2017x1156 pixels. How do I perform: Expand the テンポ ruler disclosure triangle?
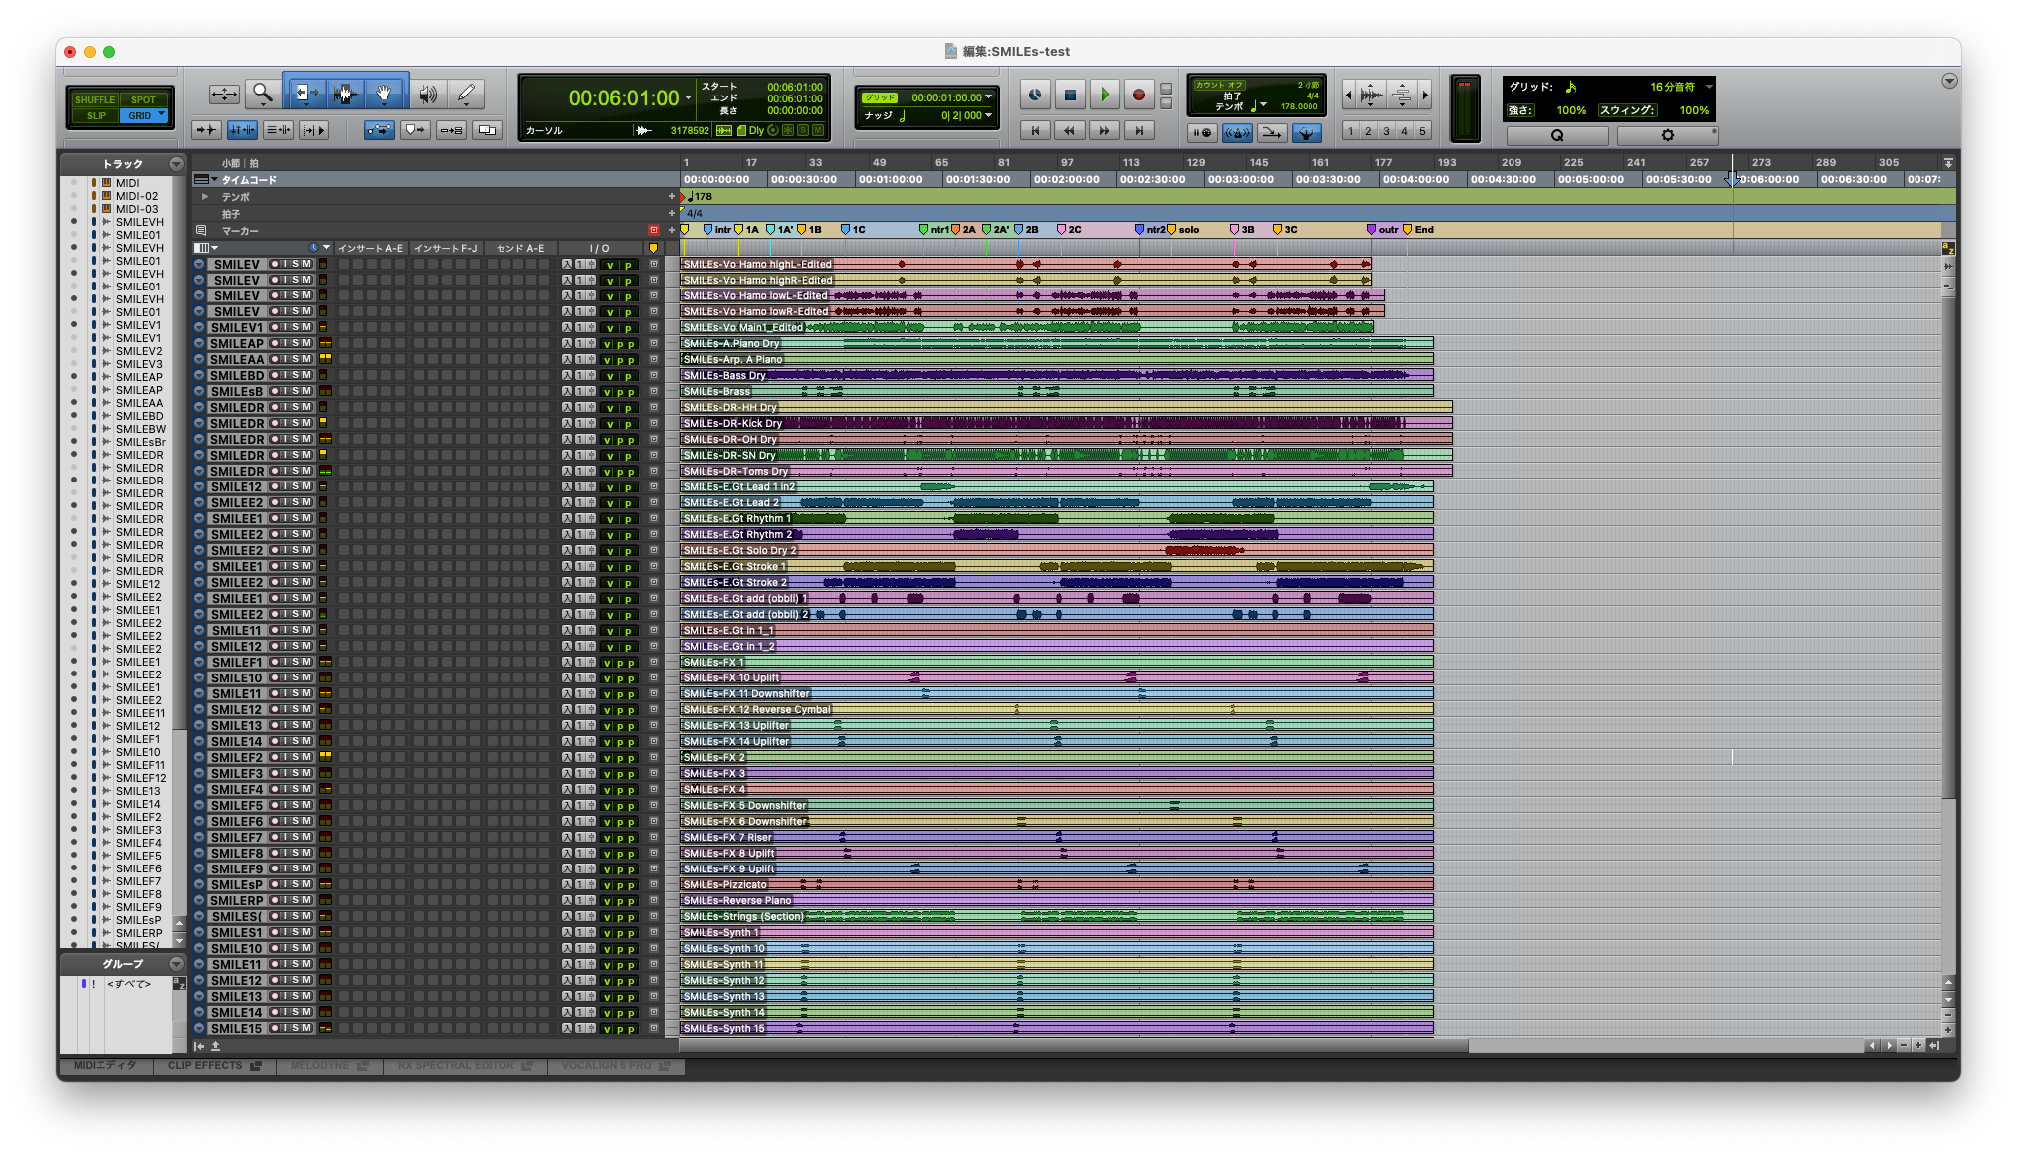click(206, 197)
